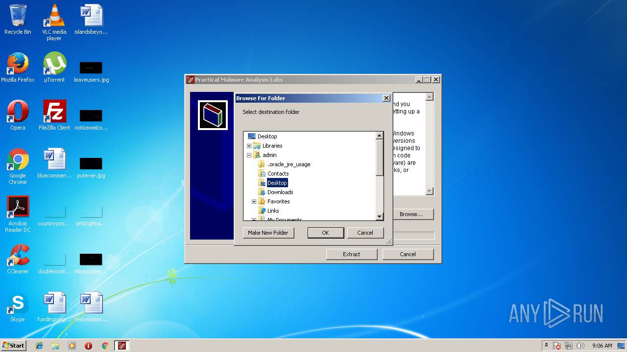Viewport: 627px width, 352px height.
Task: Open Skype desktop shortcut
Action: tap(18, 307)
